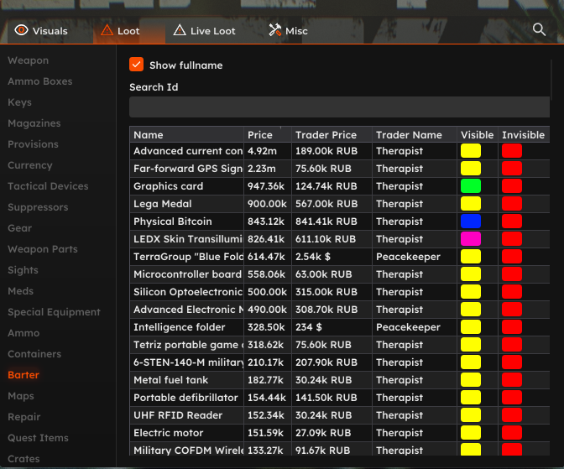
Task: Edit the red Invisible swatch for Lega Medal
Action: tap(512, 204)
